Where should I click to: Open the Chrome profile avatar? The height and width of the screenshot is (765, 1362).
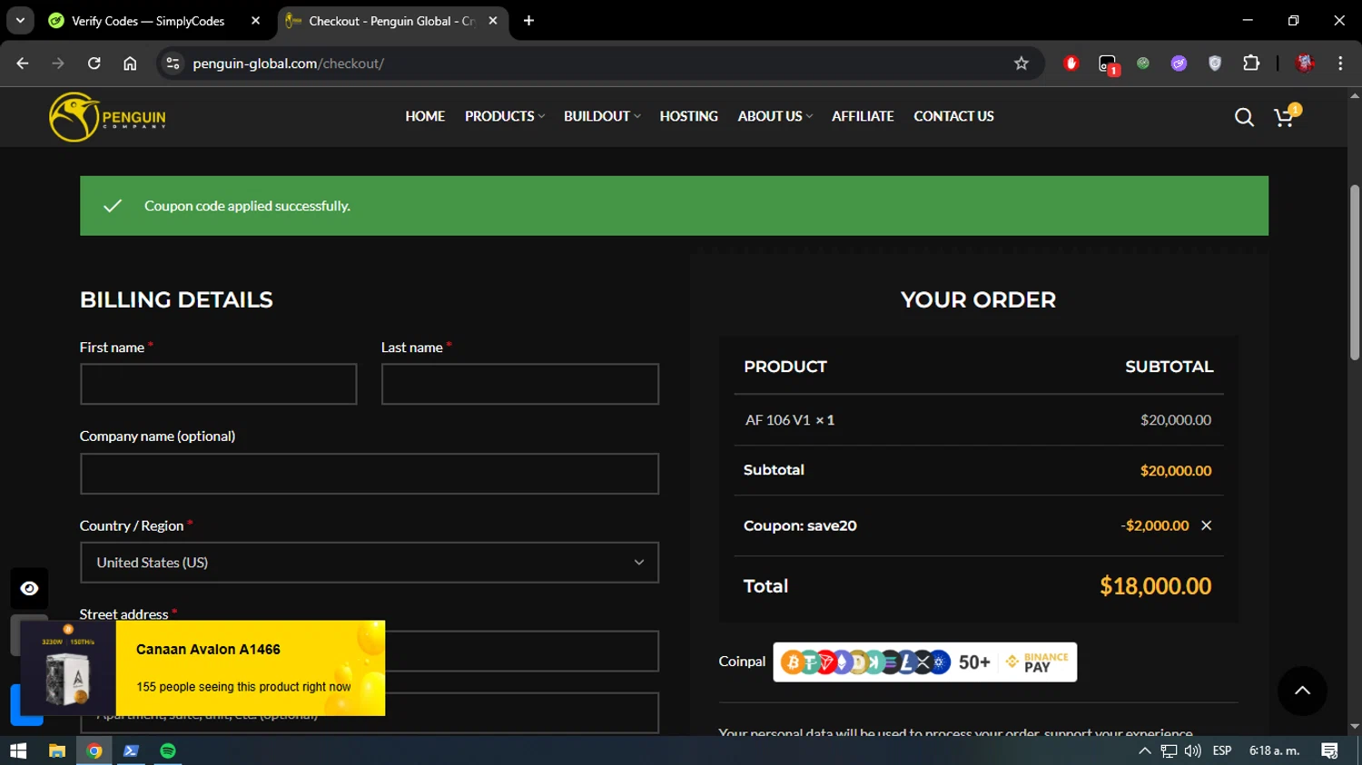pyautogui.click(x=1305, y=64)
